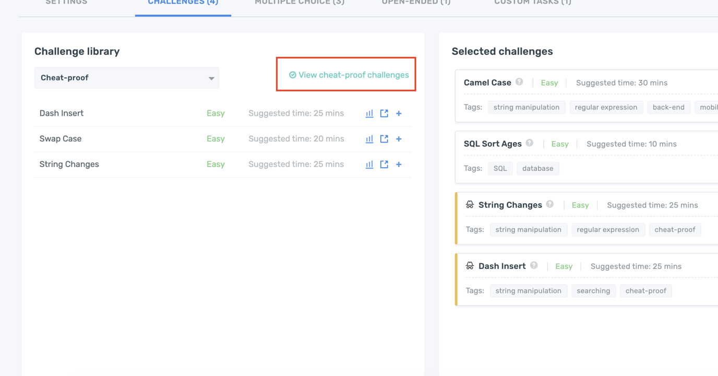Image resolution: width=718 pixels, height=376 pixels.
Task: Select the SQL tag under SQL Sort Ages
Action: point(500,168)
